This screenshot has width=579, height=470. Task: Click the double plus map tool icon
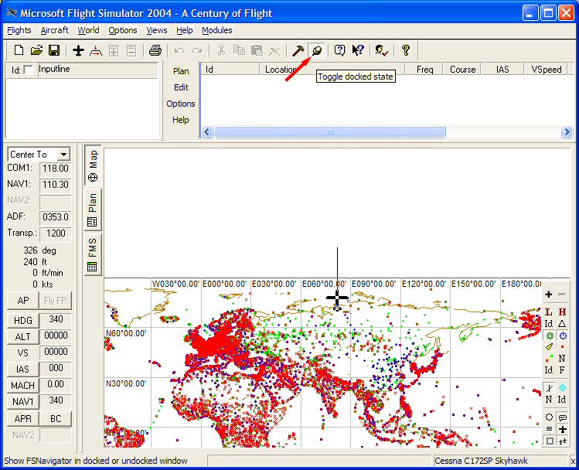[563, 441]
